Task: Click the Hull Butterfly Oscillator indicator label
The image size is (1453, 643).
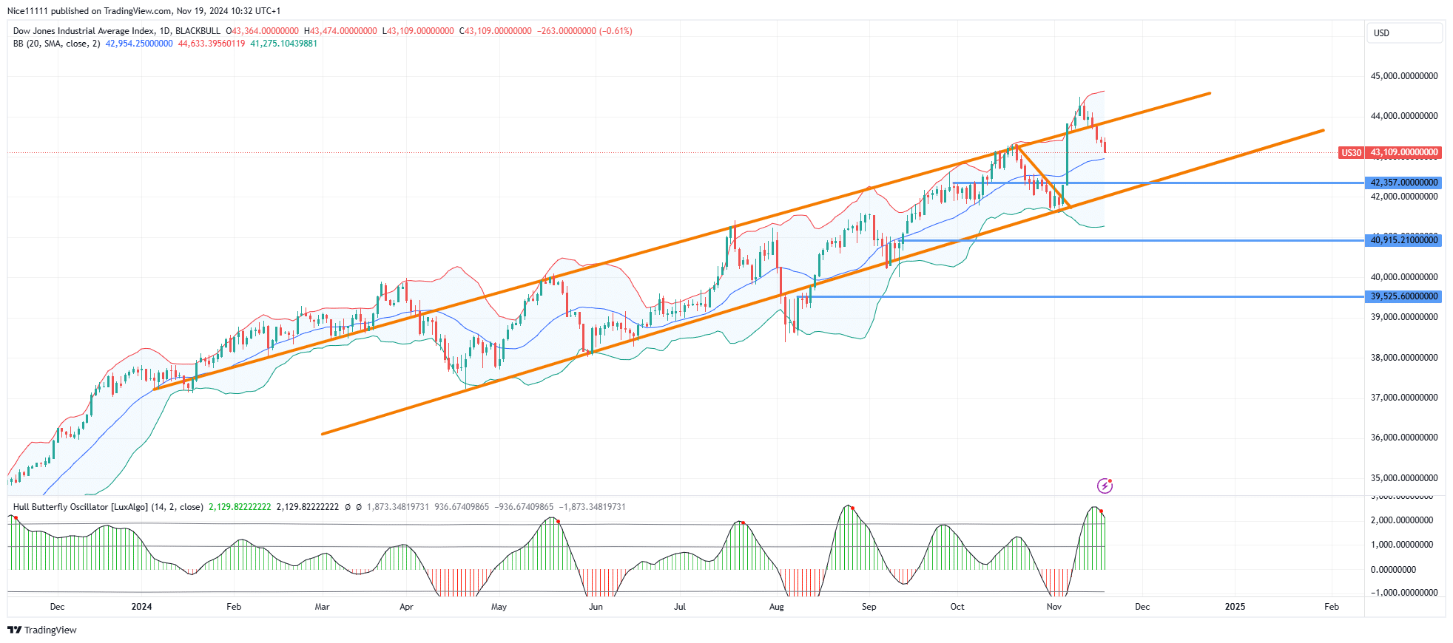Action: (108, 507)
